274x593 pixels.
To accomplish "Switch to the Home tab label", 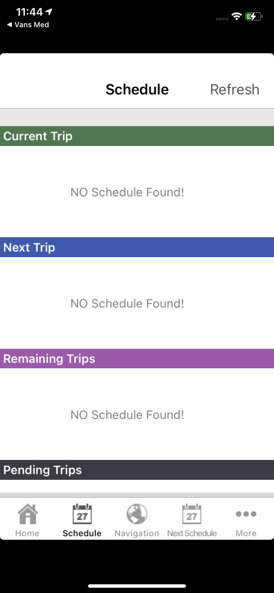I will (x=27, y=533).
